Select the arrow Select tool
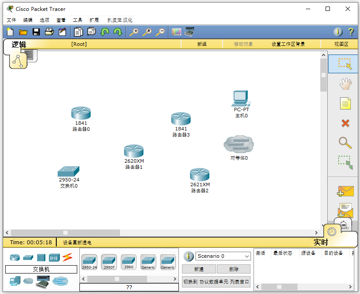This screenshot has width=360, height=294. [345, 64]
